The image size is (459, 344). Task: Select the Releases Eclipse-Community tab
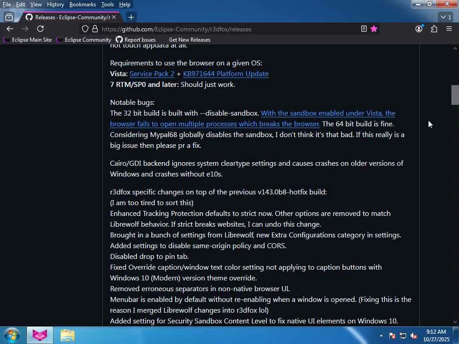pos(70,17)
